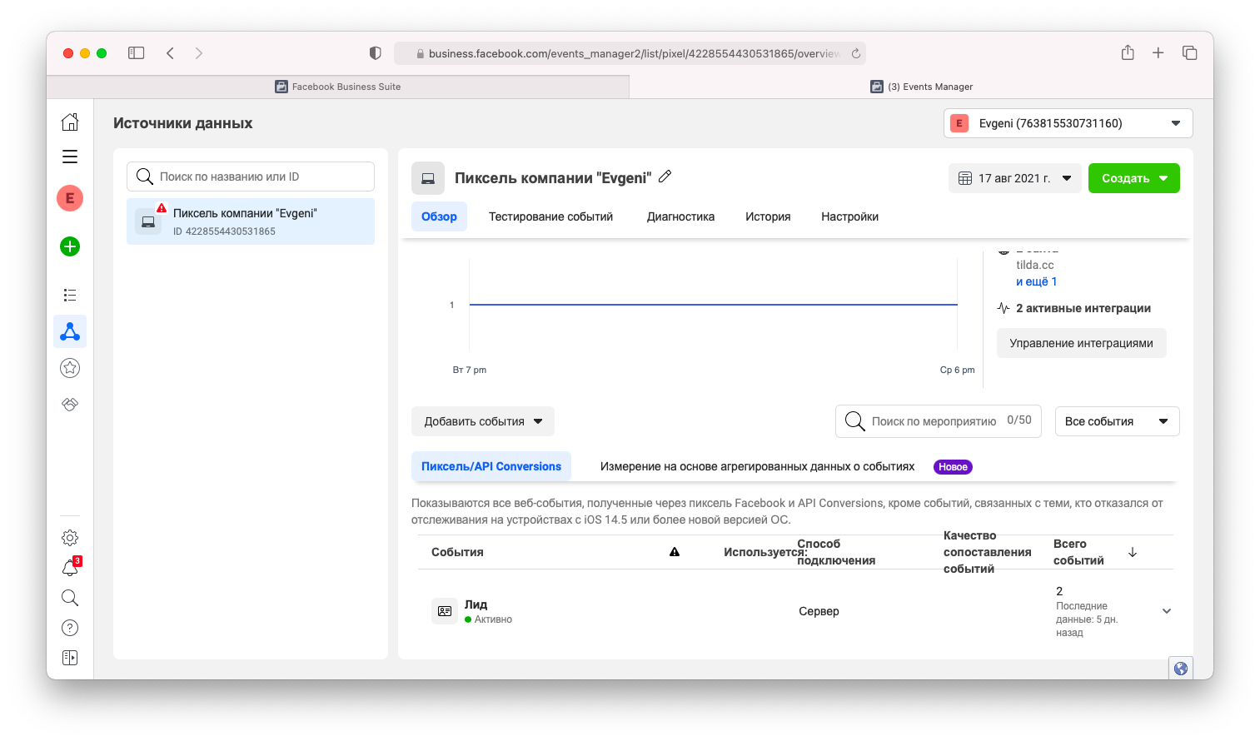Sort by Всего событий arrow
Viewport: 1260px width, 741px height.
(x=1133, y=552)
